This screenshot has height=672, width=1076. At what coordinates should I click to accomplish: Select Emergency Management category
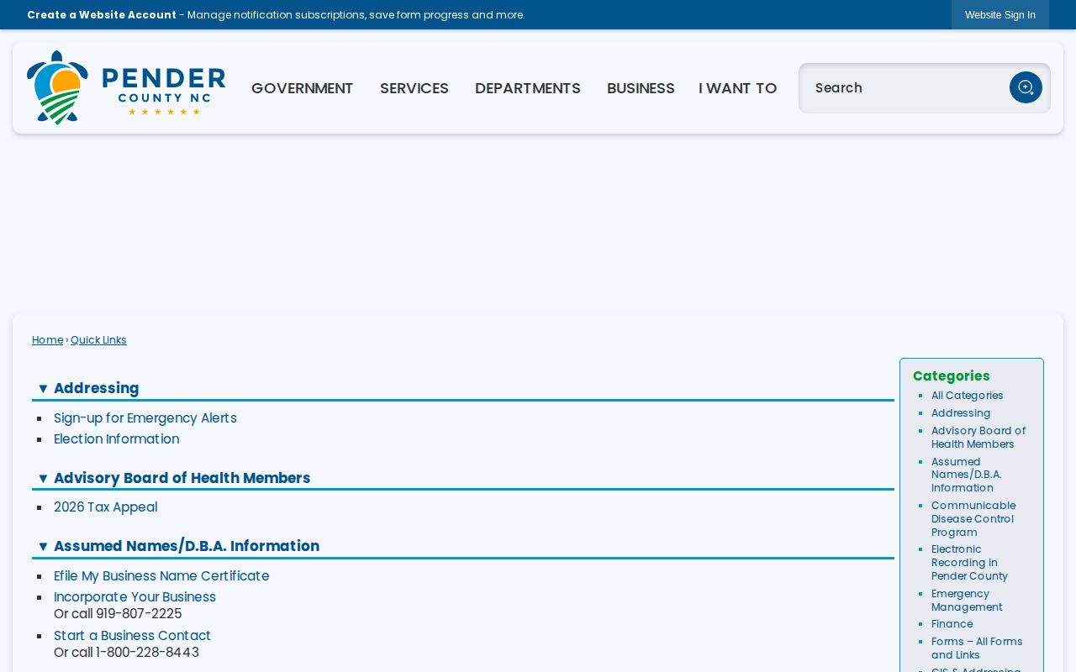click(967, 601)
